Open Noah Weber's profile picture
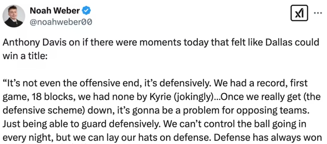The height and width of the screenshot is (144, 327). (14, 16)
